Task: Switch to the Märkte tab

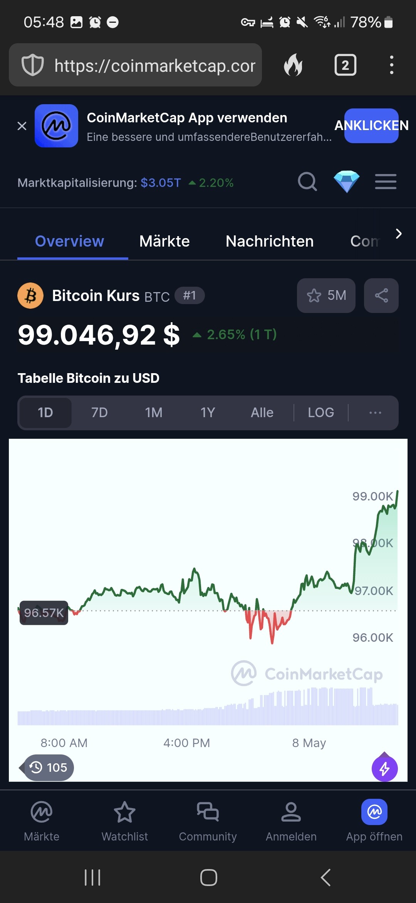Action: (x=164, y=242)
